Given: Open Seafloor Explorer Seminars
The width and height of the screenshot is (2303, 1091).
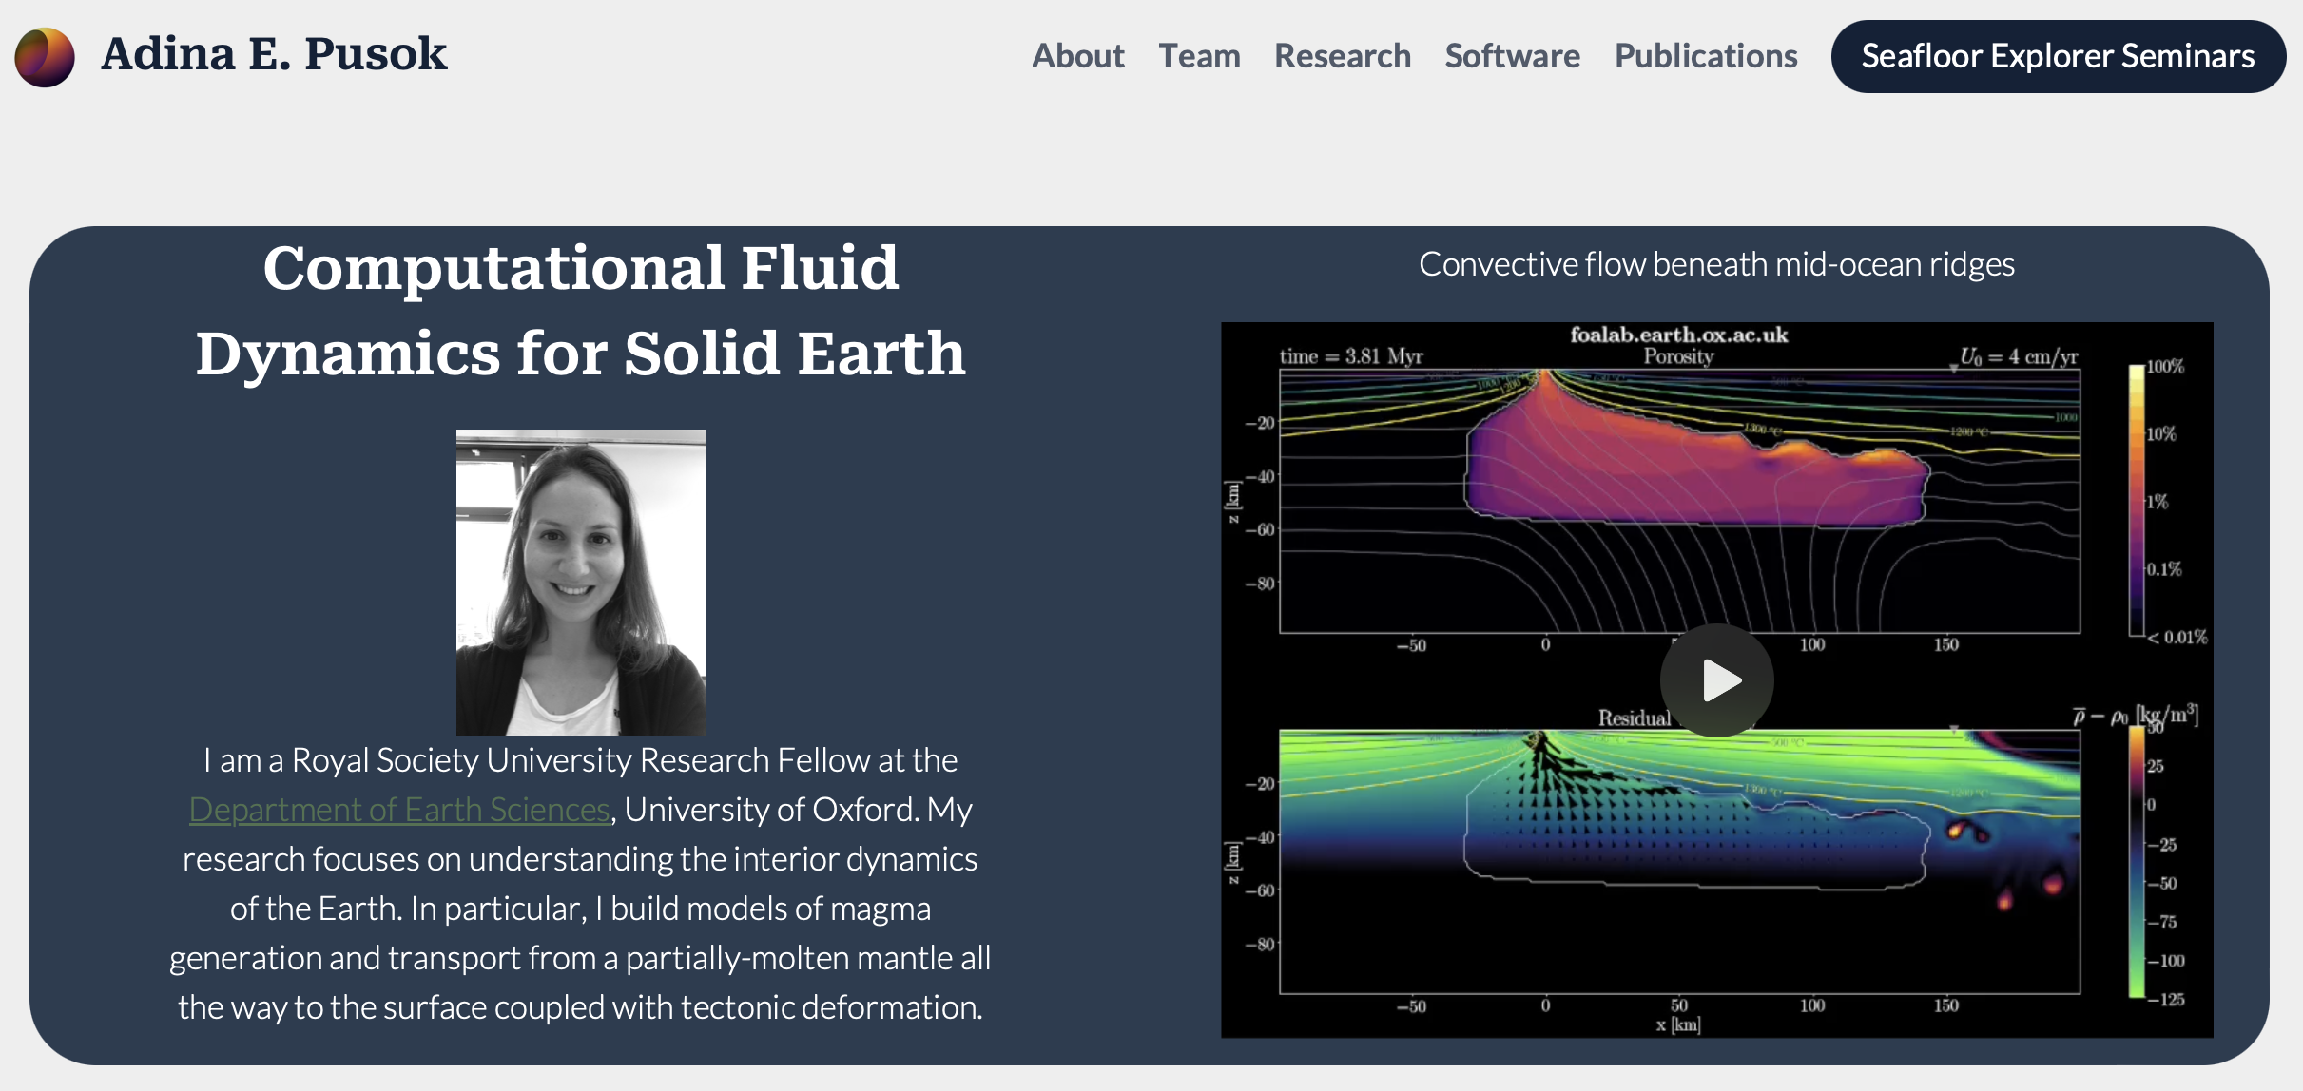Looking at the screenshot, I should pos(2058,56).
